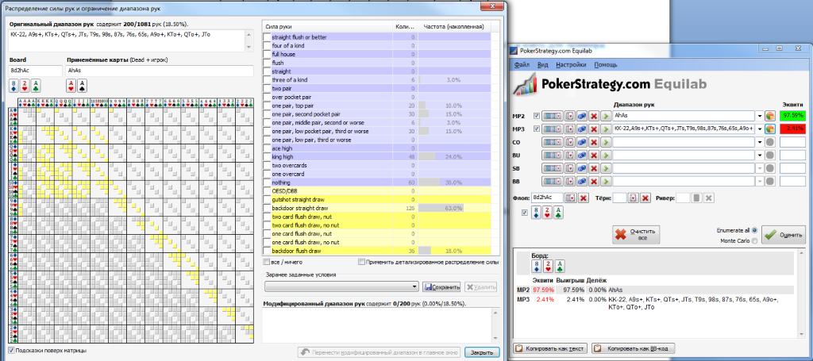The width and height of the screenshot is (813, 361).
Task: Check 'backdoor flush draw' row
Action: tap(267, 252)
